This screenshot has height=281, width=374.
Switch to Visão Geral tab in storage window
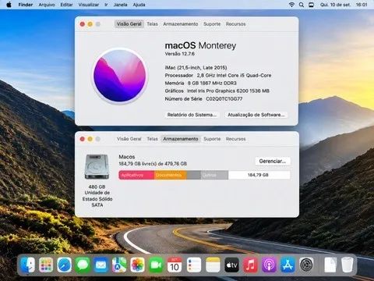(x=129, y=139)
